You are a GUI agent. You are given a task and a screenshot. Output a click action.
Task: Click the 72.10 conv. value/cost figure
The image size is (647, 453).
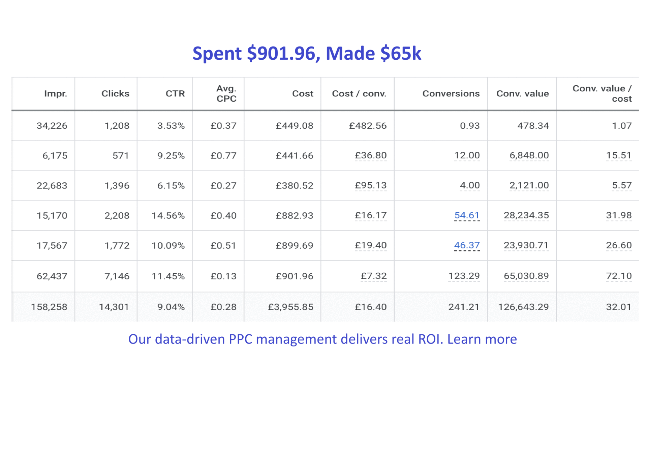pyautogui.click(x=618, y=276)
